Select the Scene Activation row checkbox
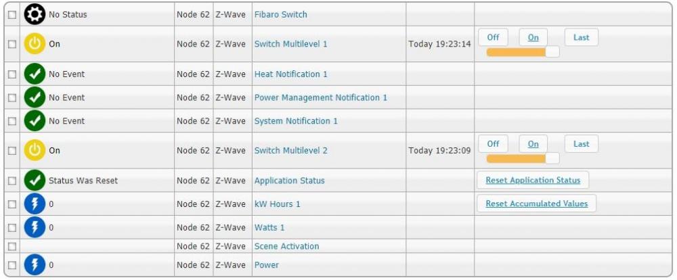 pos(12,246)
